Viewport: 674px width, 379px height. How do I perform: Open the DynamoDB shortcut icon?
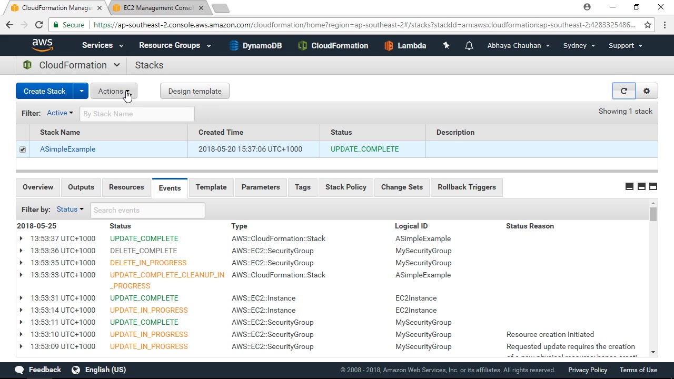pos(234,46)
